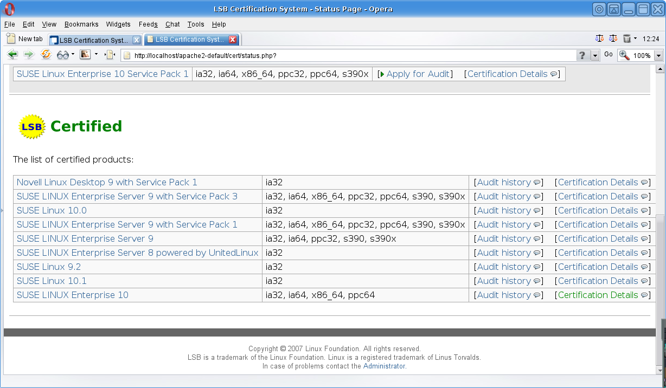Click the shade window button in title bar

[614, 9]
